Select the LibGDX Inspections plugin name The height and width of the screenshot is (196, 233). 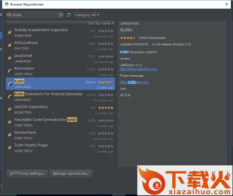[x=31, y=107]
